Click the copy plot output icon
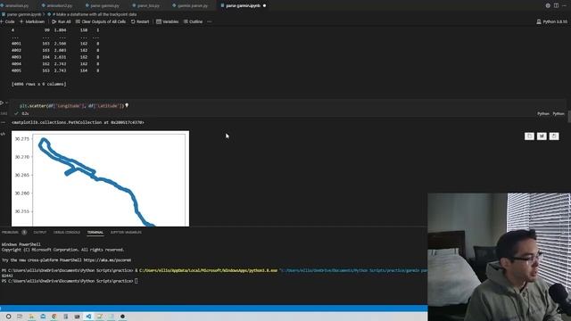 [x=529, y=136]
